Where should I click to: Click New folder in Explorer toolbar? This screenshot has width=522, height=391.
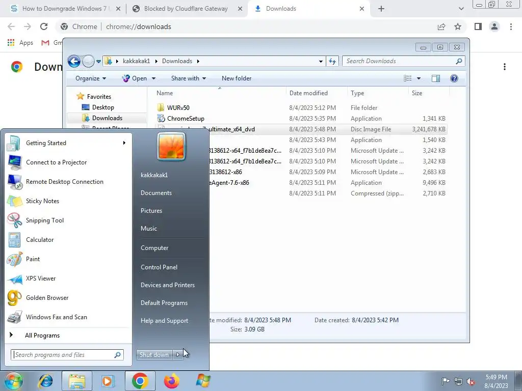click(x=237, y=78)
